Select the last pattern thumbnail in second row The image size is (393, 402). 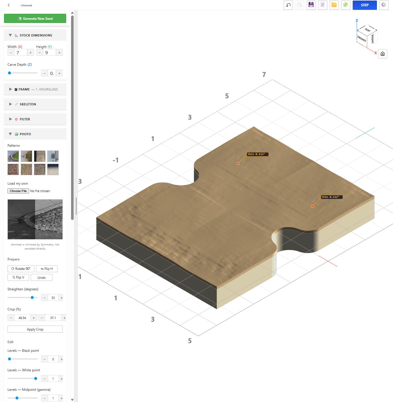coord(53,169)
